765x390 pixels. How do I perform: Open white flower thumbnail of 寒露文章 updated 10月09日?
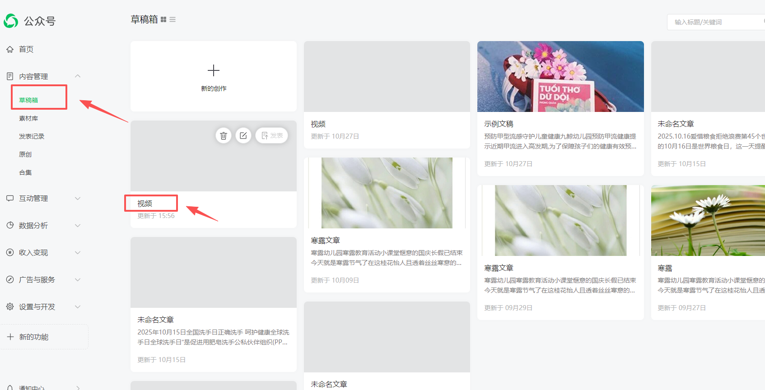tap(387, 193)
